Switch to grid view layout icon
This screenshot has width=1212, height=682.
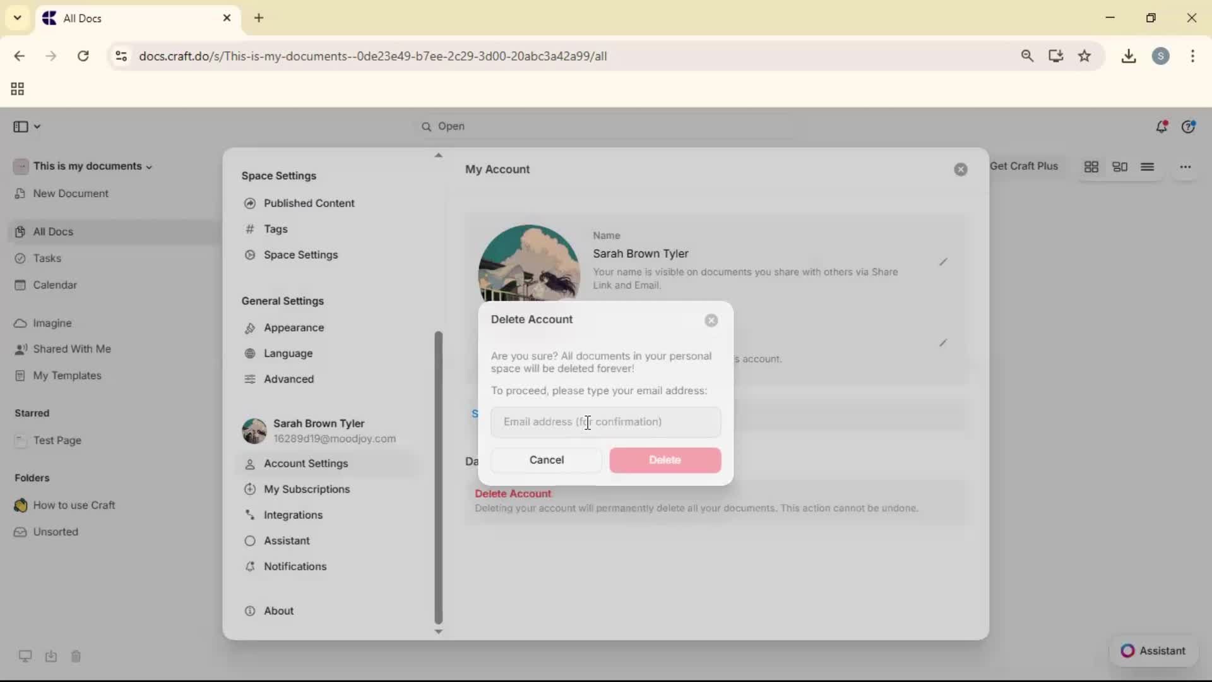click(1091, 167)
